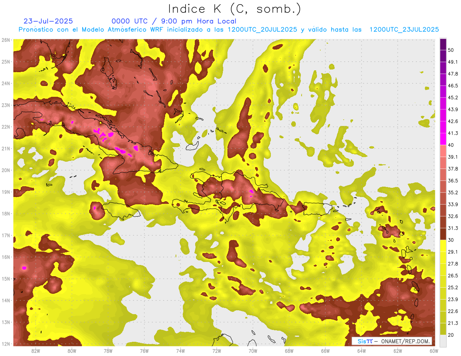The image size is (461, 356).
Task: Click the 60W longitude axis label
Action: (x=434, y=351)
